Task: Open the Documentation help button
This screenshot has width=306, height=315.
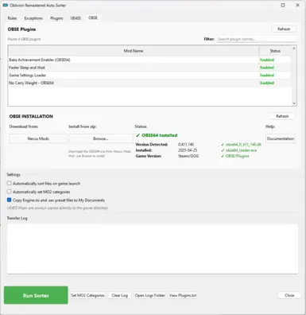Action: coord(281,138)
